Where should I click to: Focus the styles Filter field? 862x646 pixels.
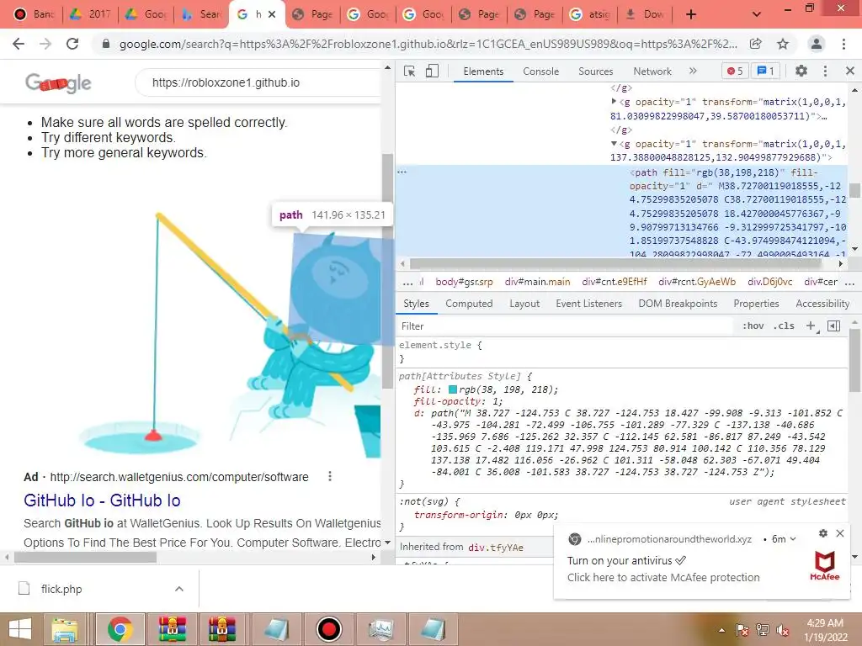[567, 326]
